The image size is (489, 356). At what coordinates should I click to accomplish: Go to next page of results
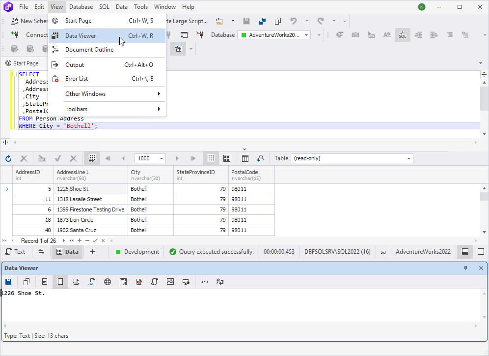point(177,158)
